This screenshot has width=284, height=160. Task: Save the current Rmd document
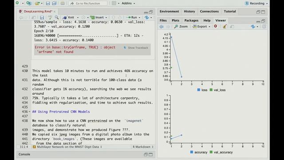click(x=42, y=17)
